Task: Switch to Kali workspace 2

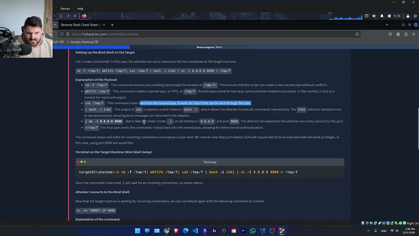Action: [x=61, y=16]
